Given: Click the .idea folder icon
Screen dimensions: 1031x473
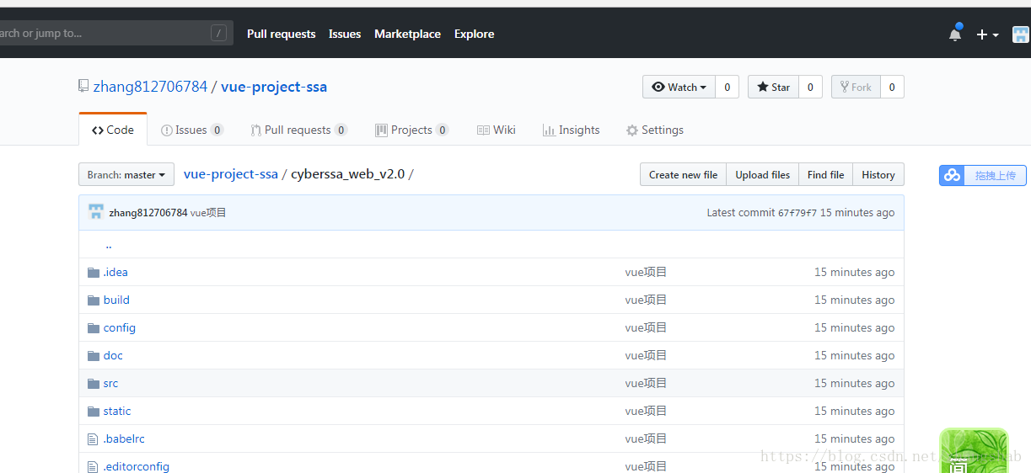Looking at the screenshot, I should (x=94, y=272).
